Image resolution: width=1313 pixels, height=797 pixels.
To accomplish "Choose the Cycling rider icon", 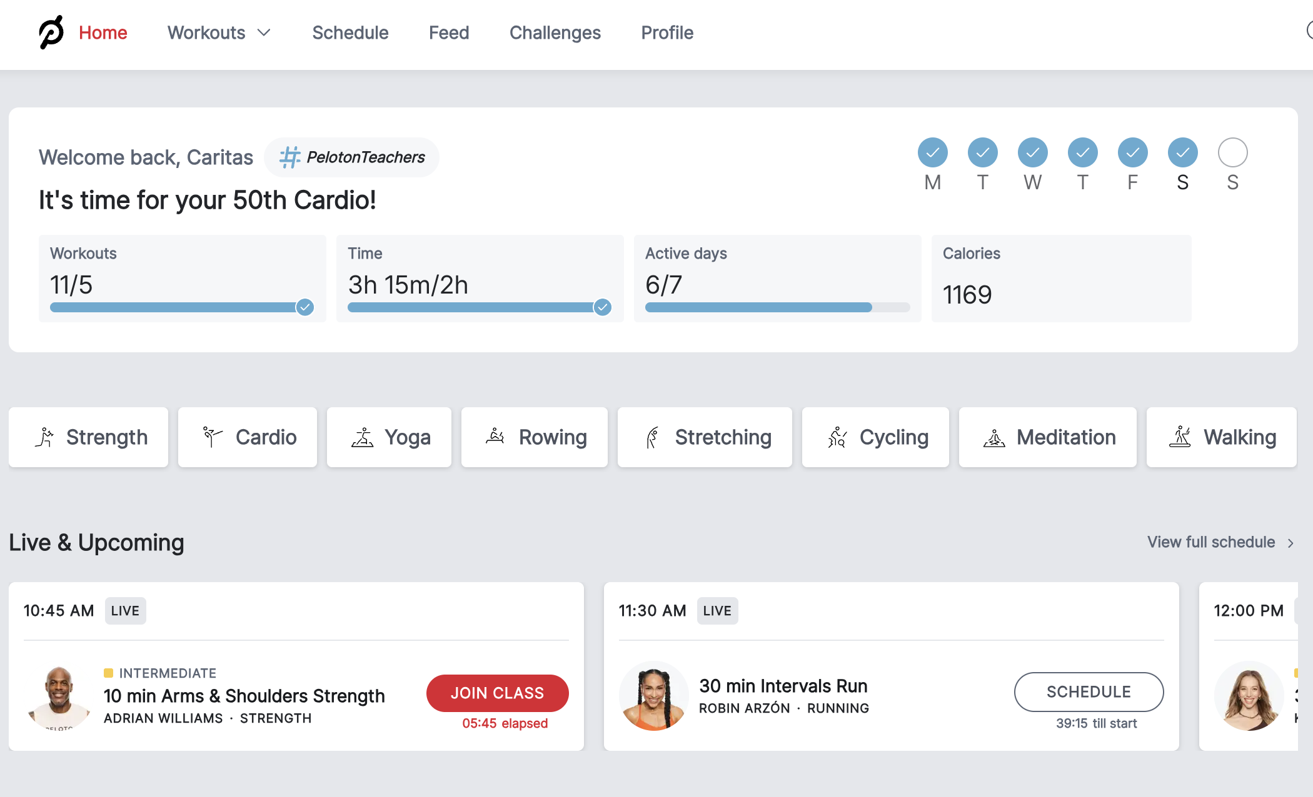I will pyautogui.click(x=837, y=437).
